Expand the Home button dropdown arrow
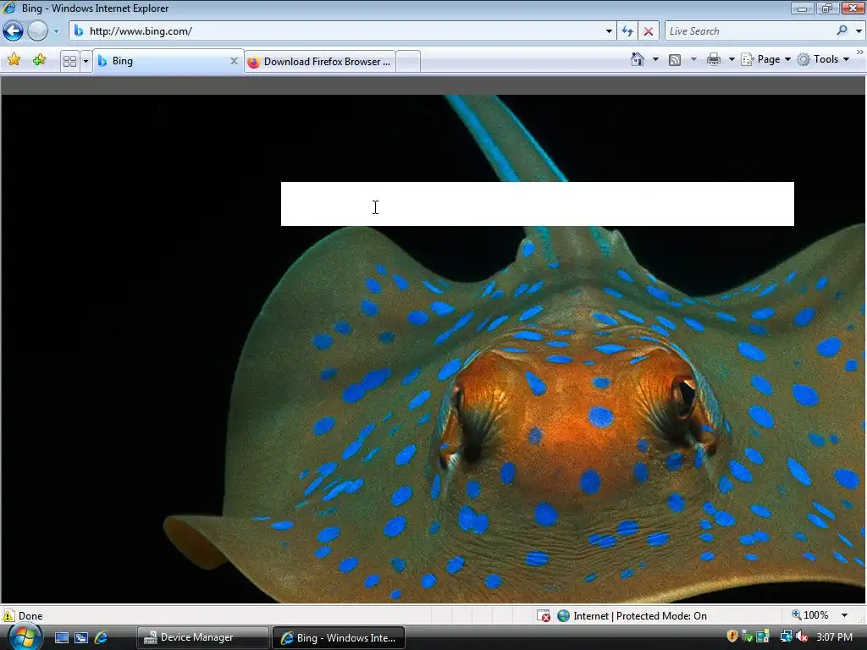Screen dimensions: 867x650 coord(656,59)
